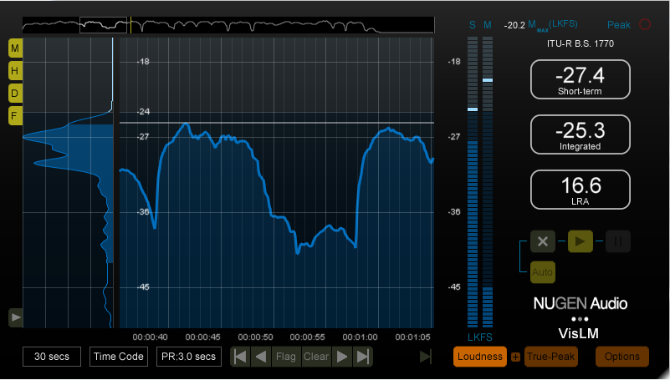Click the yellow marker line in the overview strip
Viewport: 670px width, 380px height.
coord(130,25)
